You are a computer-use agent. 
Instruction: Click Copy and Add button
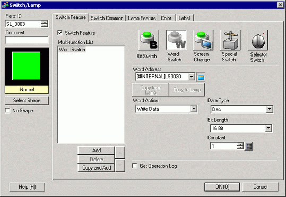(97, 167)
